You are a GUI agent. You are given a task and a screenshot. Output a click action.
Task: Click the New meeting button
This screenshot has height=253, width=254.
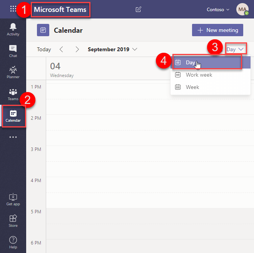tap(217, 30)
